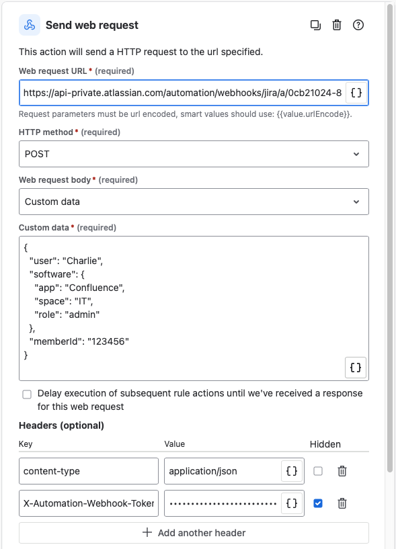Insert smart value into Web request URL
The width and height of the screenshot is (396, 549).
pyautogui.click(x=356, y=93)
